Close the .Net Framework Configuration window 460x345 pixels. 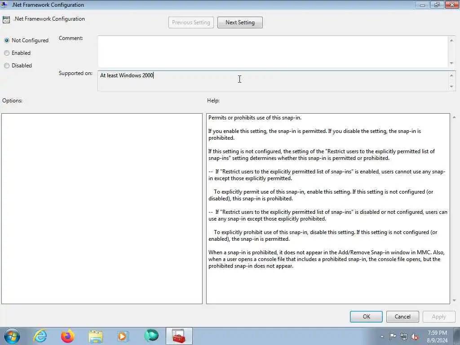(x=452, y=4)
